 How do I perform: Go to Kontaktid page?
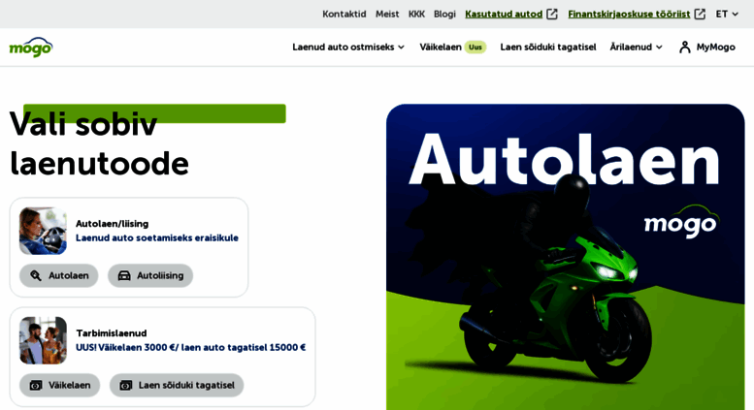(344, 14)
